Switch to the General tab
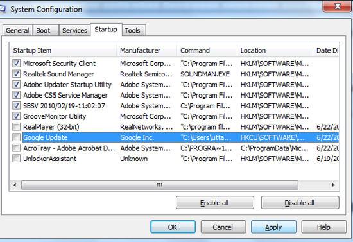The height and width of the screenshot is (242, 353). click(x=17, y=30)
